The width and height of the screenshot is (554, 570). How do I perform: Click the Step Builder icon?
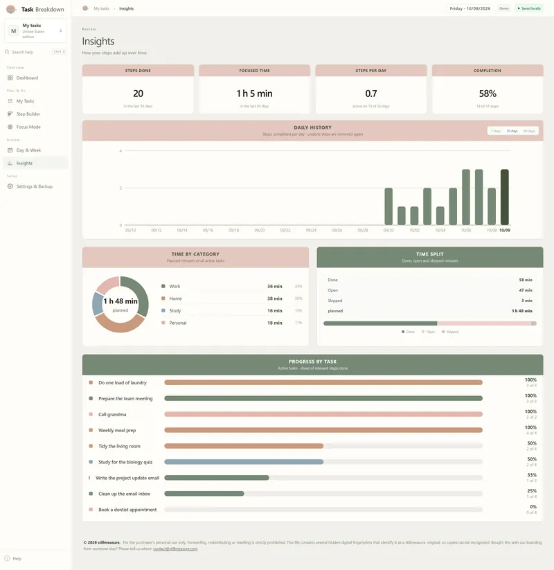pyautogui.click(x=10, y=114)
